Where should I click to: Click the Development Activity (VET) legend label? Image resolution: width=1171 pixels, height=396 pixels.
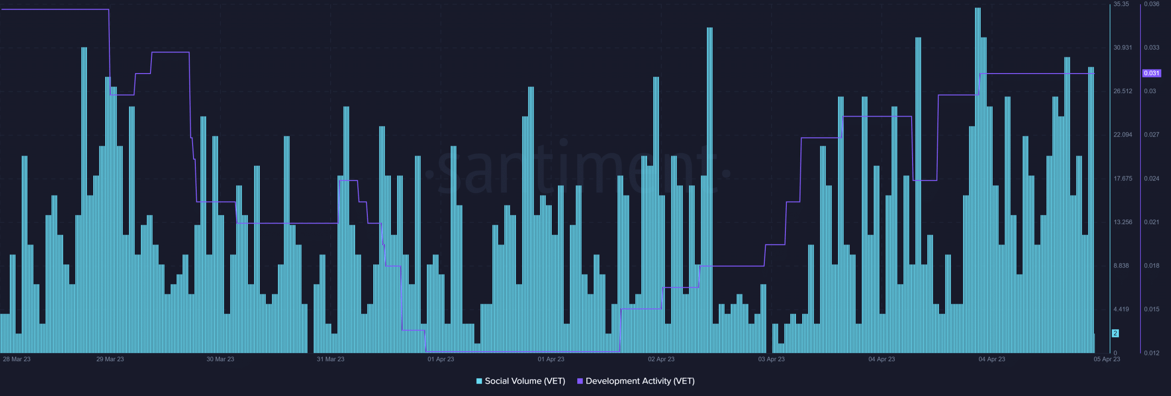coord(640,381)
